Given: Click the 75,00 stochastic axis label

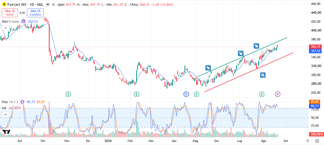Looking at the screenshot, I should pyautogui.click(x=314, y=109).
